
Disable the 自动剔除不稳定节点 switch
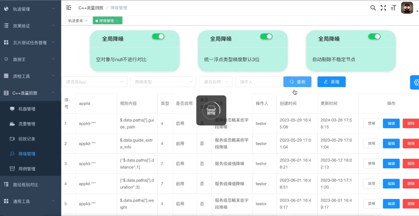374,36
